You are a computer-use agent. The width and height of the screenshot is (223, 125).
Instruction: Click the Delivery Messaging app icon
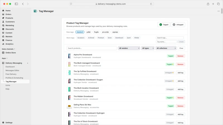click(3, 63)
